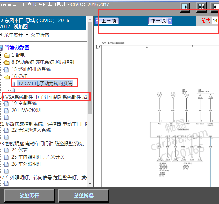
Task: Click the 菜单折叠 link in tree header
Action: point(40,35)
